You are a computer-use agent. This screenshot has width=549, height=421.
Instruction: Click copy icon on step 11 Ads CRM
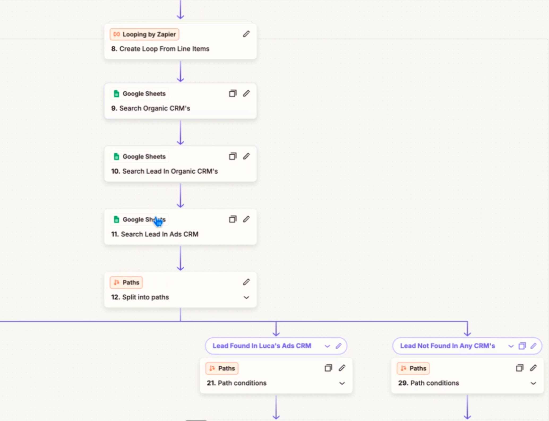coord(233,219)
